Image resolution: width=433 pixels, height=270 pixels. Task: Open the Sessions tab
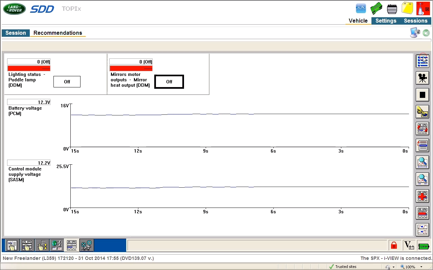(x=415, y=21)
